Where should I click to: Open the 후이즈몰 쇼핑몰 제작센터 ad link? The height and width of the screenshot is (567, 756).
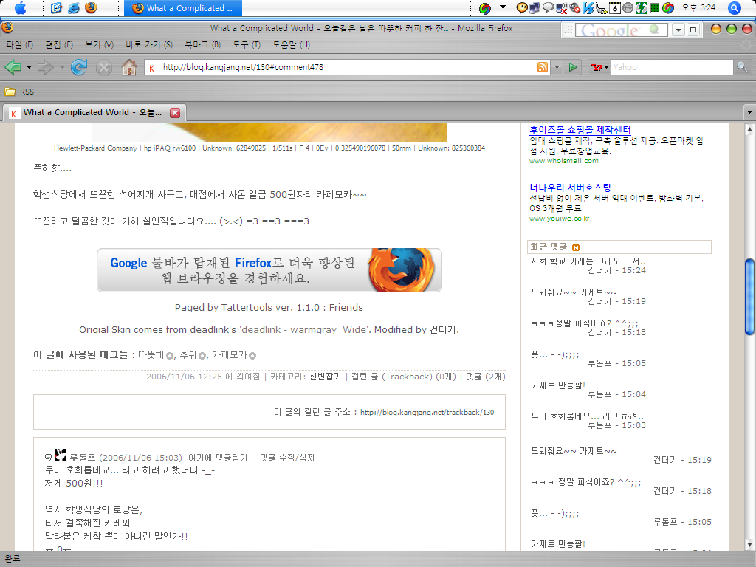[580, 130]
